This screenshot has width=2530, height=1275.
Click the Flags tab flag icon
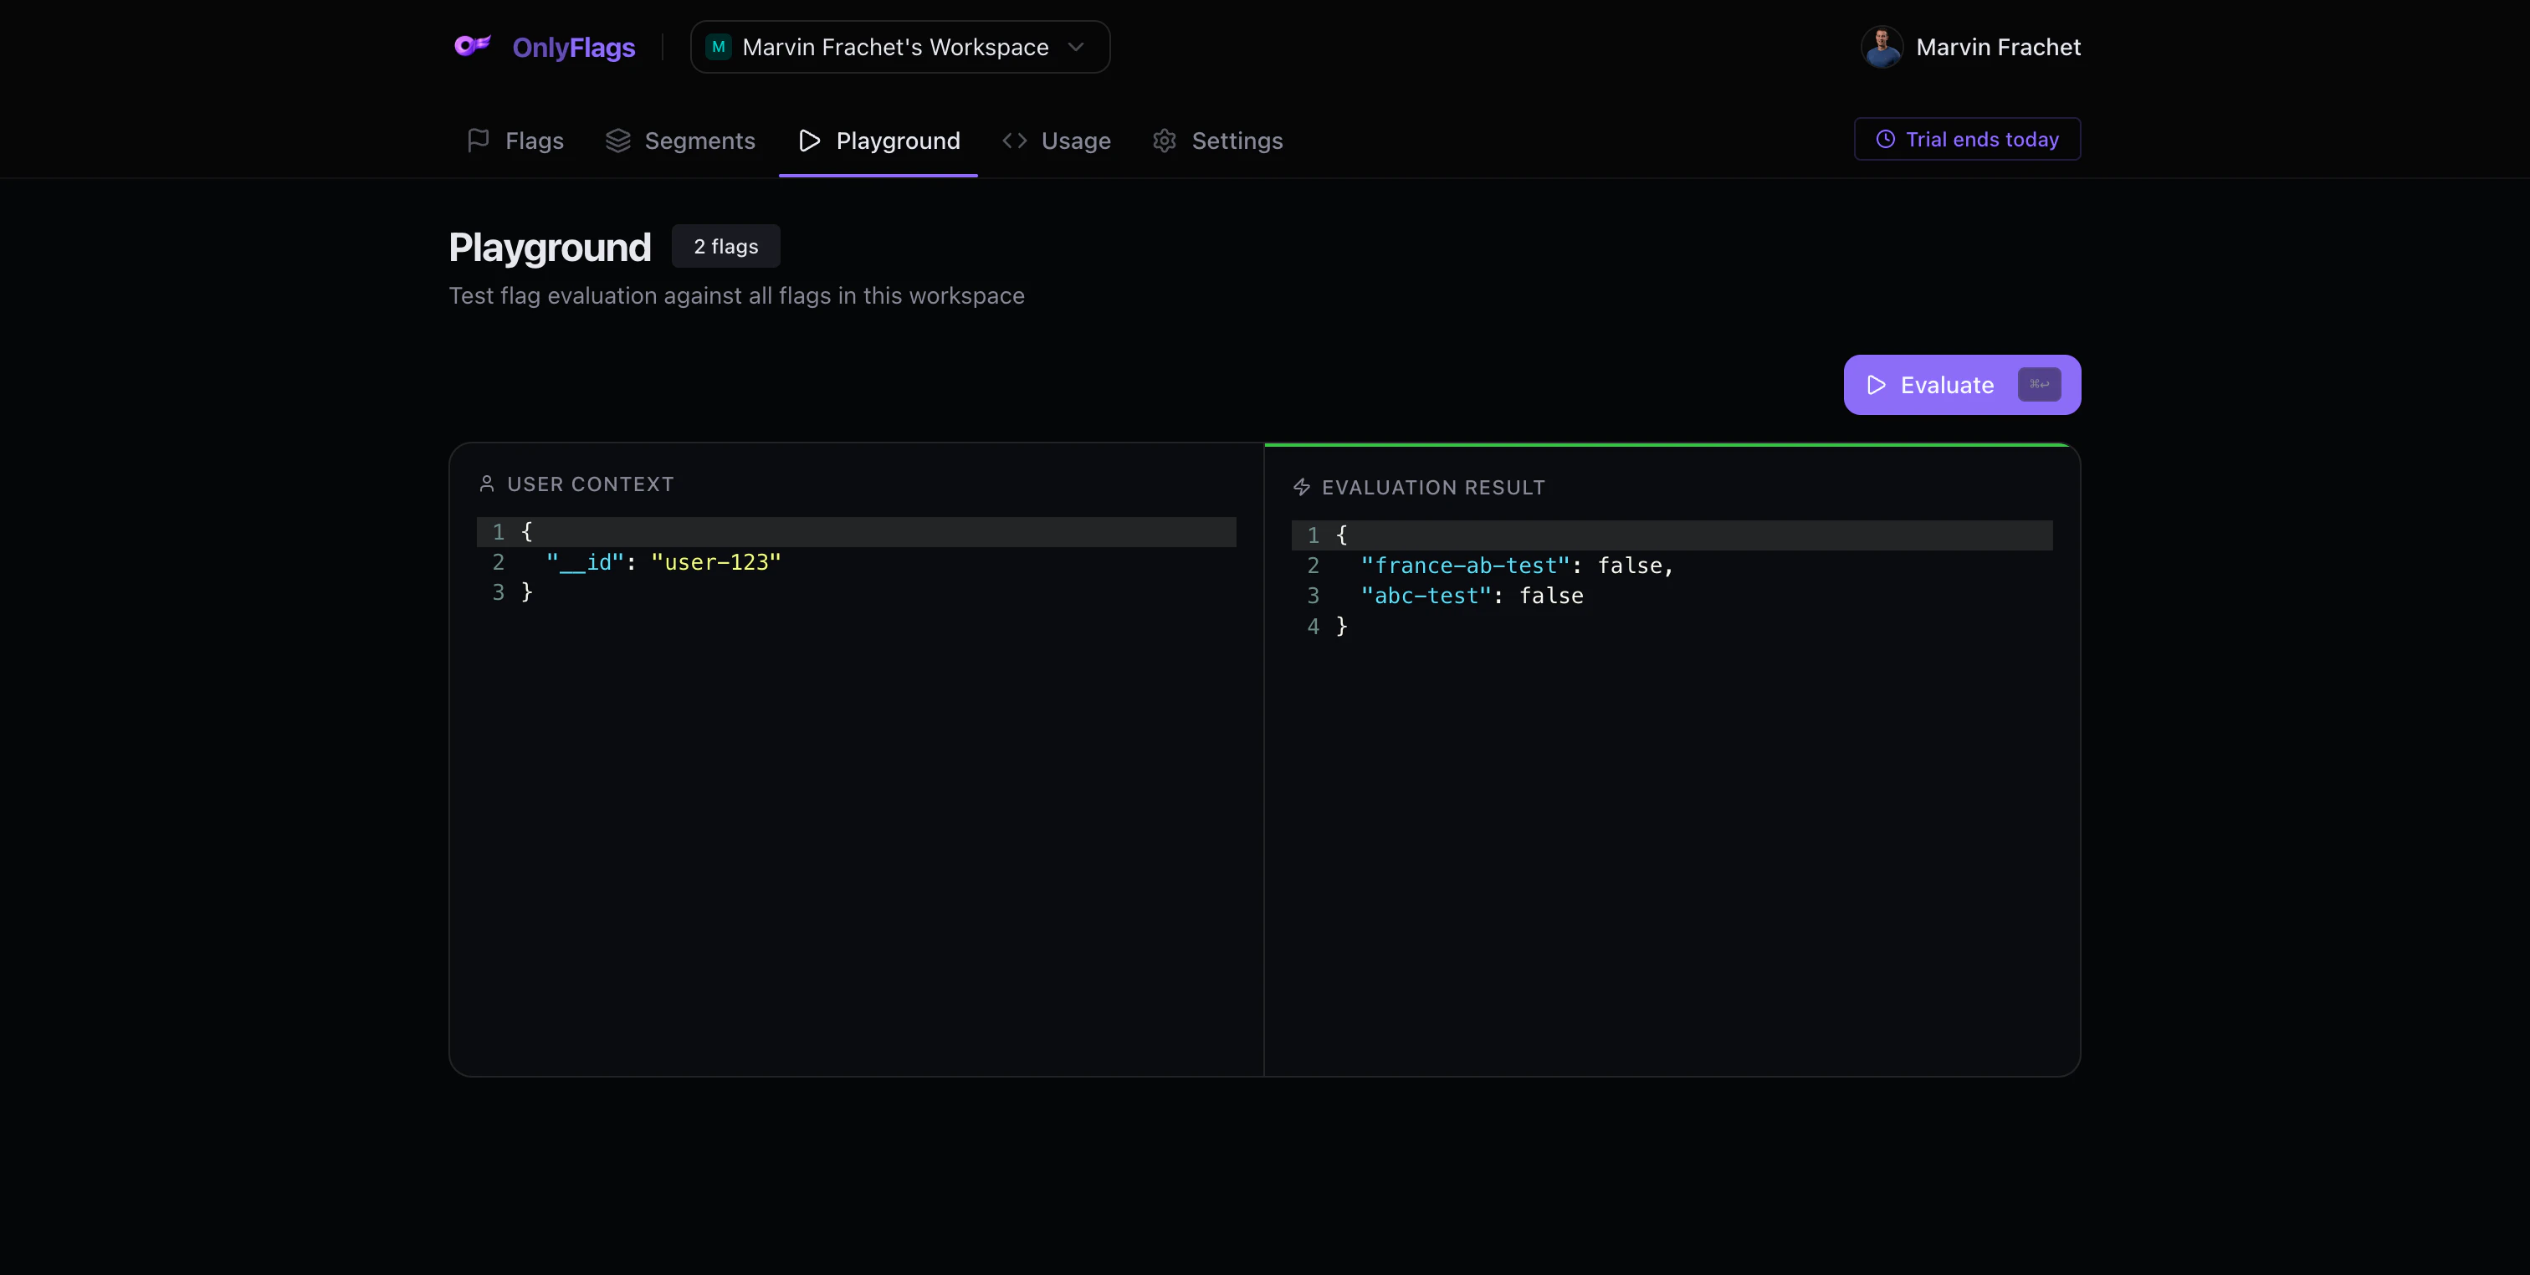479,141
